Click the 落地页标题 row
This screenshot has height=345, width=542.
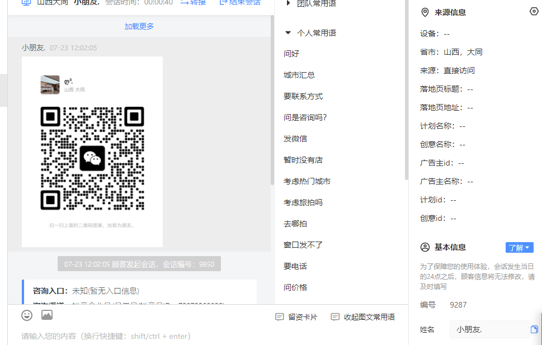[x=446, y=89]
